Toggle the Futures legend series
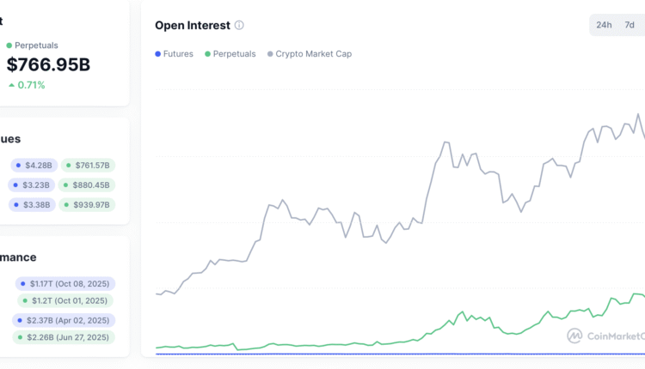The height and width of the screenshot is (369, 645). (174, 54)
